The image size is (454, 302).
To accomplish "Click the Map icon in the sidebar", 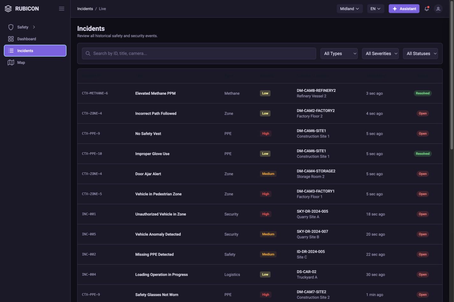I will [x=11, y=63].
